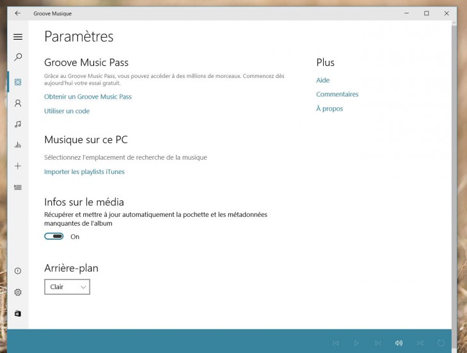Viewport: 467px width, 353px height.
Task: Open the Commentaires link
Action: click(337, 95)
